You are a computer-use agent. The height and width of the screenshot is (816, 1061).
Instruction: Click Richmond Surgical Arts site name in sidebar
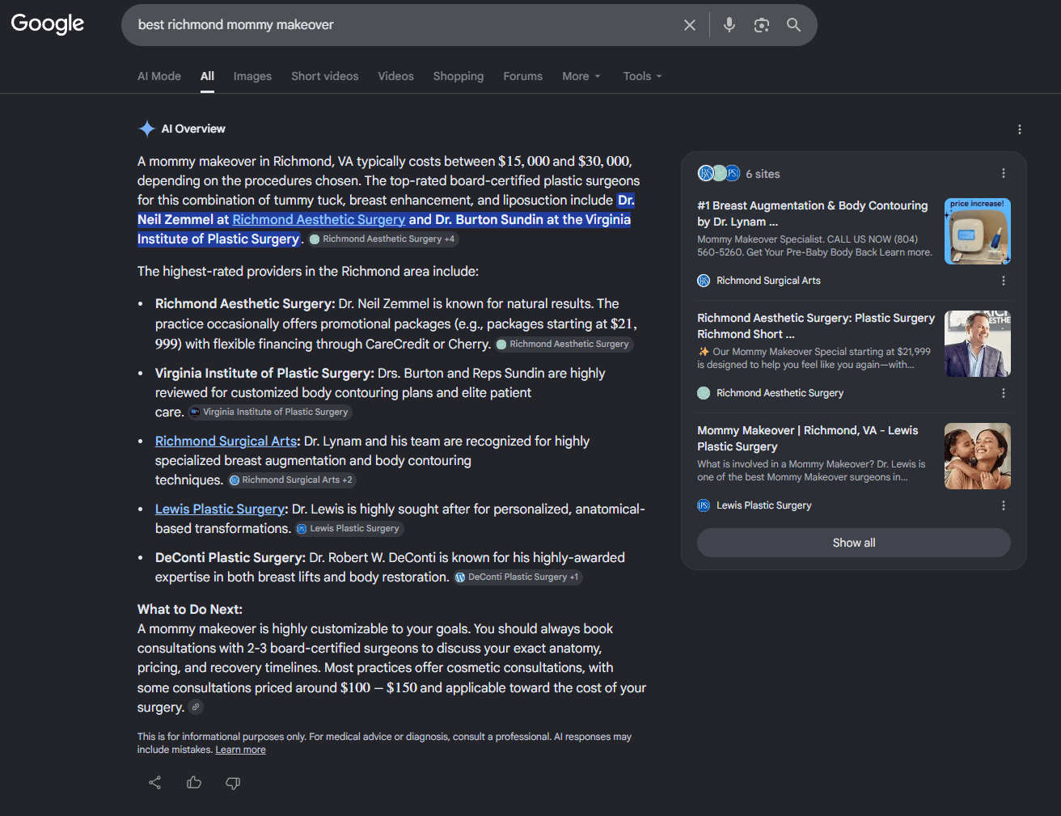coord(768,281)
